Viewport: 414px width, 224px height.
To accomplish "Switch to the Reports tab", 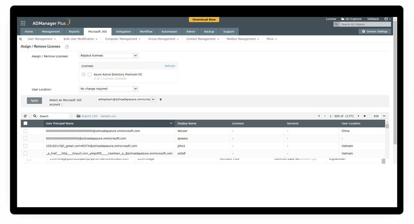I will pos(74,32).
